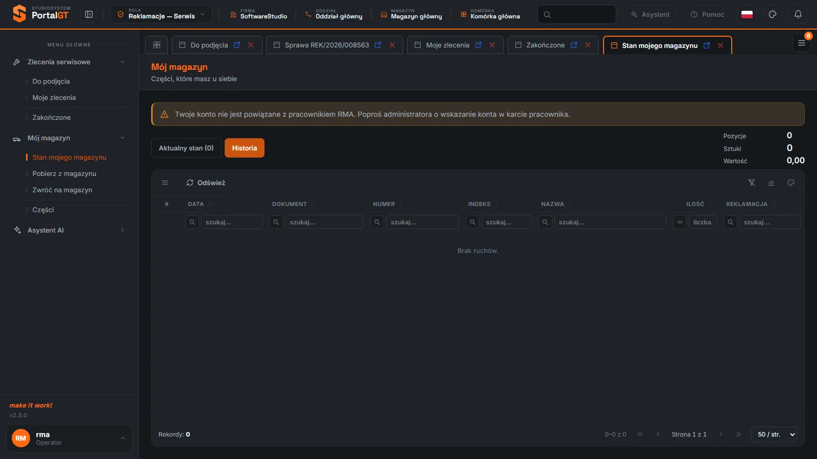Open the grid palette settings icon
The image size is (817, 459).
tap(791, 183)
